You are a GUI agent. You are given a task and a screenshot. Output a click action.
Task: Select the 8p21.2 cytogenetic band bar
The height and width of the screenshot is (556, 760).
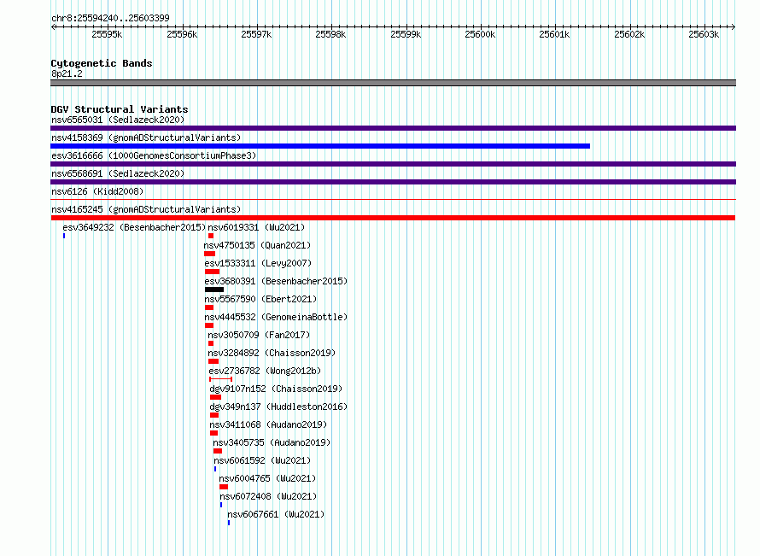[393, 83]
